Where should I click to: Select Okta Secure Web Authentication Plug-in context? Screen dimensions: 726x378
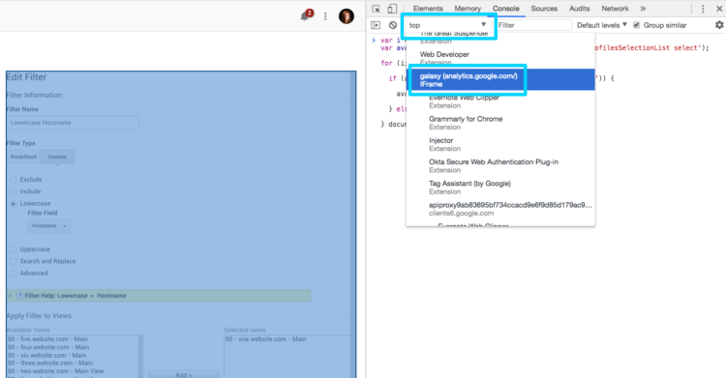(500, 165)
